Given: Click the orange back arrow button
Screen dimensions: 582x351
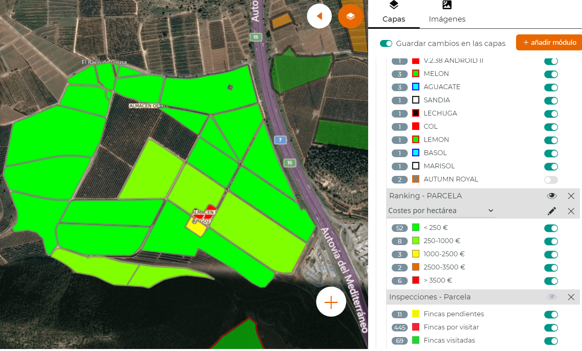Looking at the screenshot, I should (x=319, y=16).
